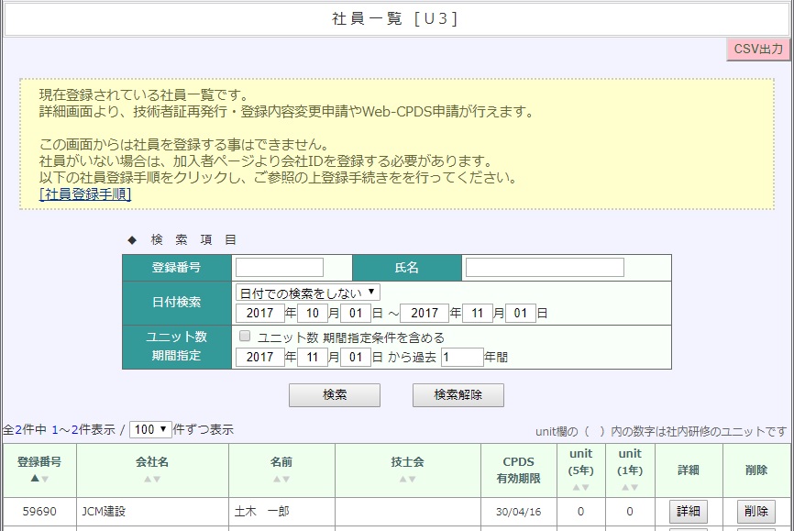
Task: Sort 技士会 column descending arrow
Action: [413, 479]
